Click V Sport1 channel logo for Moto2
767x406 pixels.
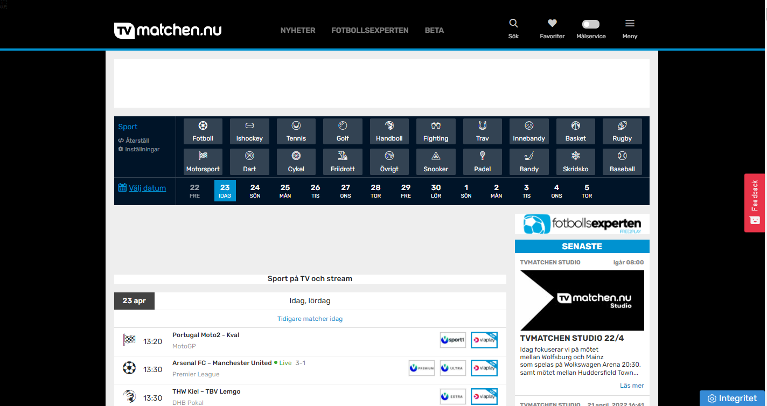pos(453,340)
